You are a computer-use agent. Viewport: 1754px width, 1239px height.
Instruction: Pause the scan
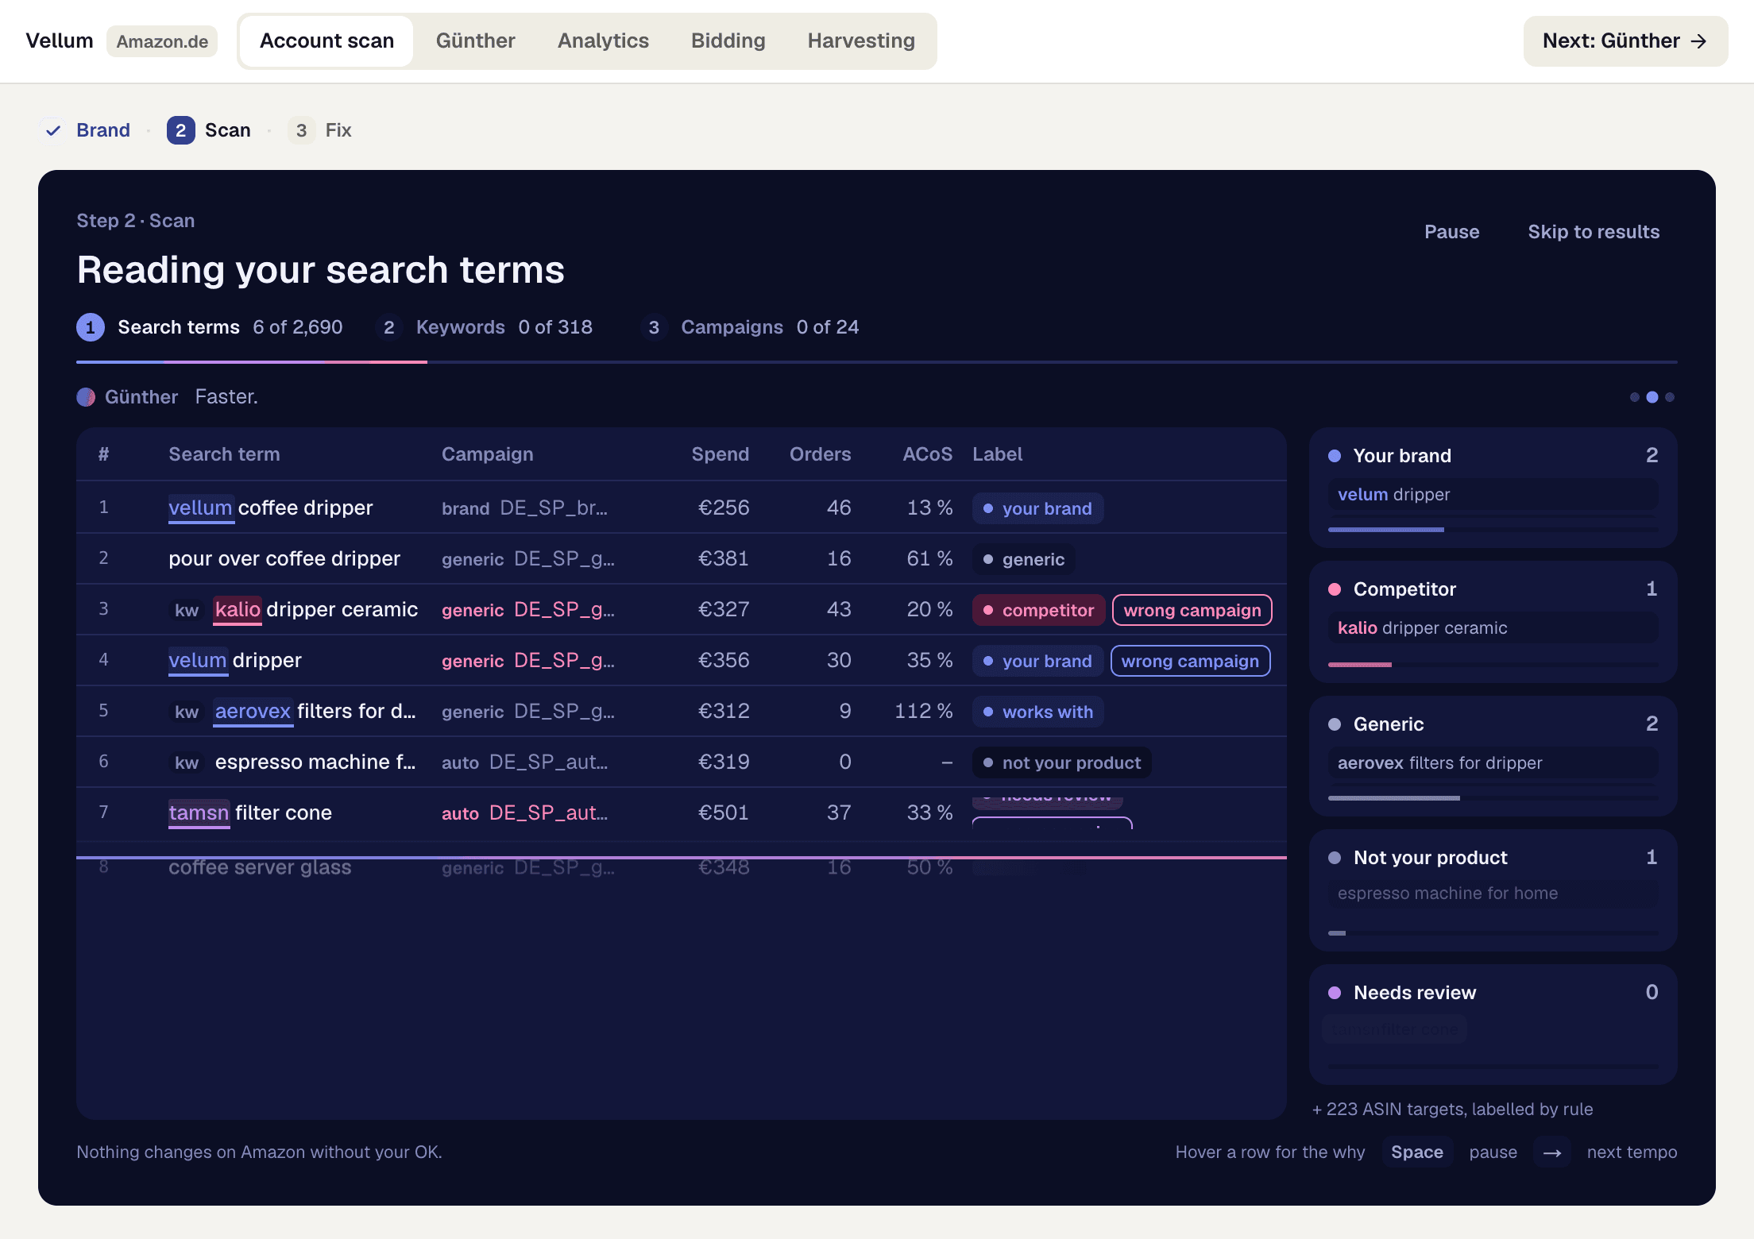pos(1451,232)
